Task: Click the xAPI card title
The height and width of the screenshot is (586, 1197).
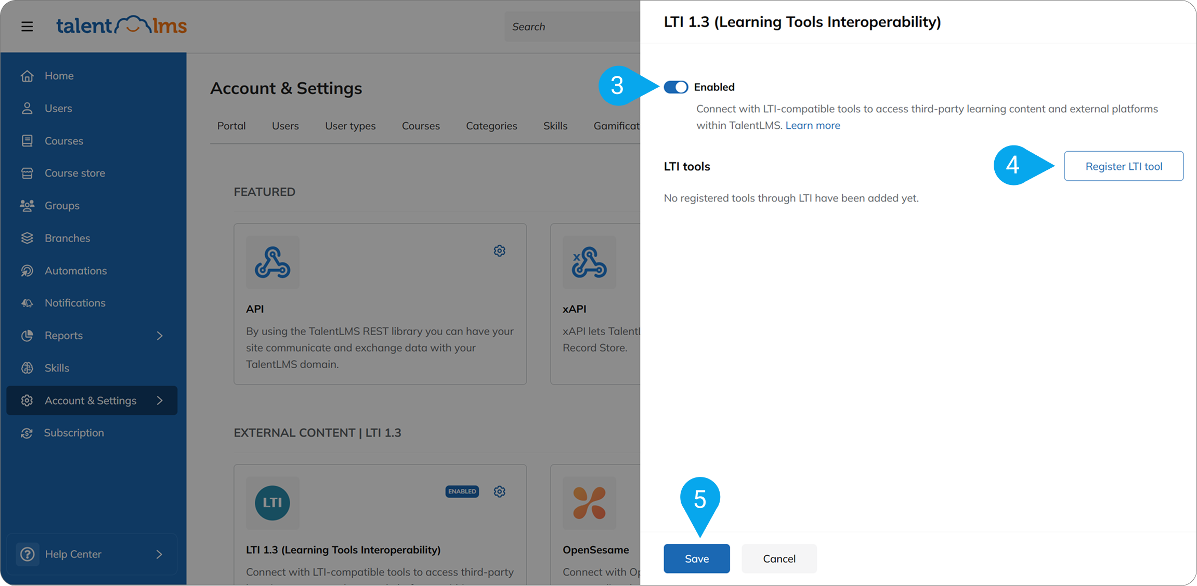Action: pyautogui.click(x=575, y=309)
